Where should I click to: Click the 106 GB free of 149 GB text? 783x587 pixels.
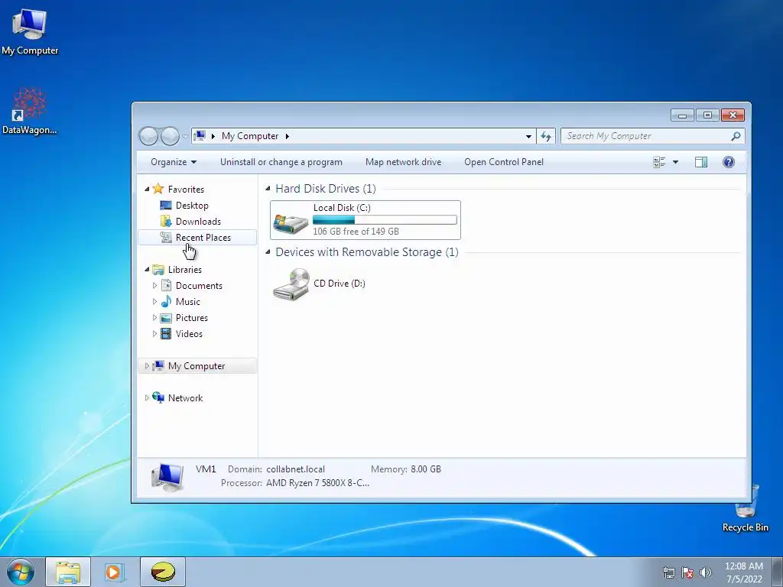[x=356, y=231]
